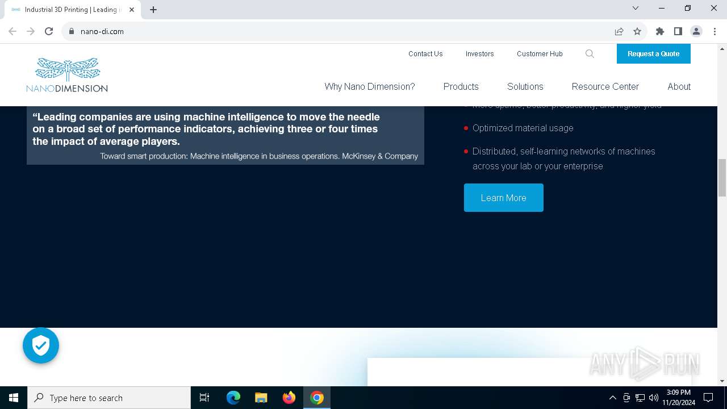
Task: View site info via padlock icon
Action: point(72,31)
